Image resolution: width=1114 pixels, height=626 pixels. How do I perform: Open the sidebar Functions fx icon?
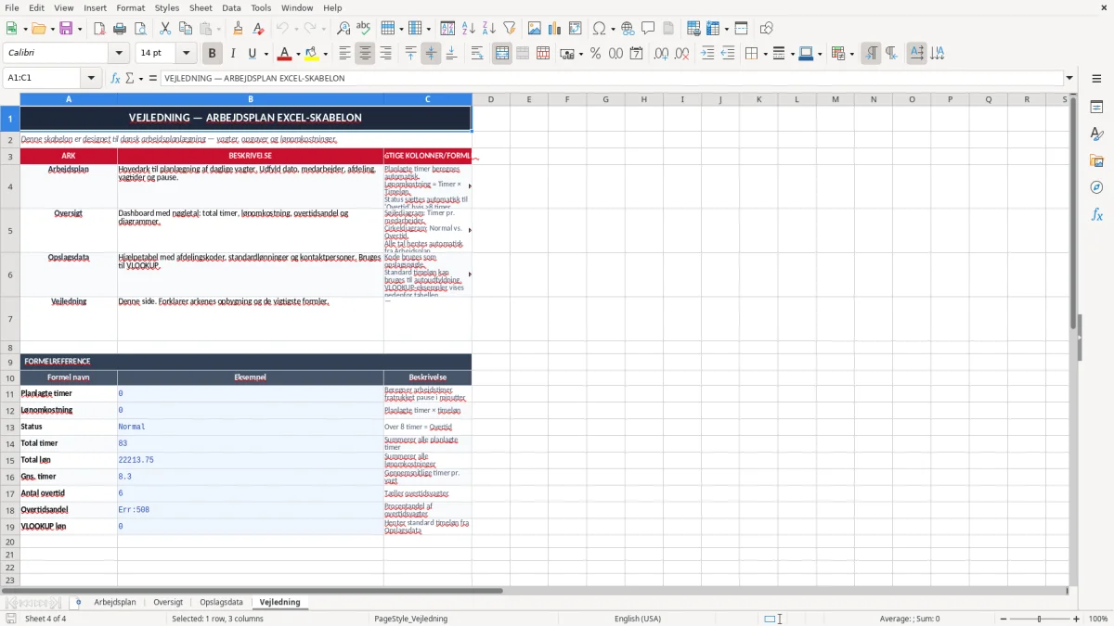[1096, 214]
